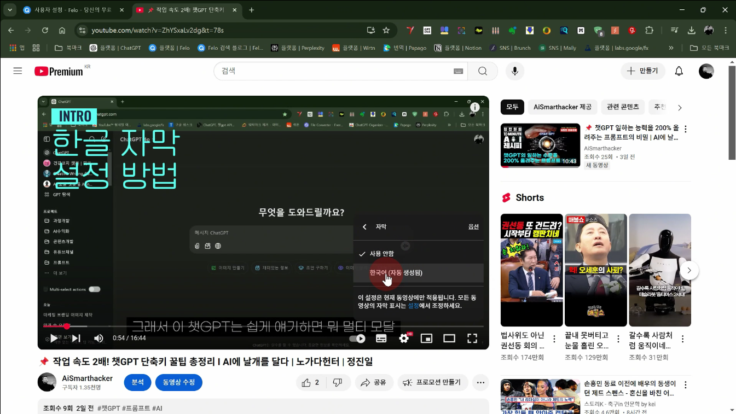Open Chrome three-dot menu
736x414 pixels.
[x=726, y=30]
